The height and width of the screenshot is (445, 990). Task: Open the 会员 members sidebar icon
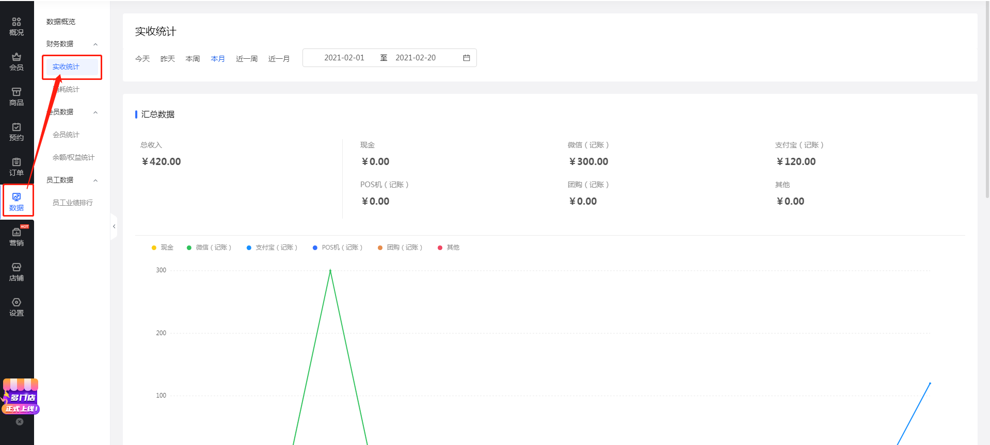[17, 61]
